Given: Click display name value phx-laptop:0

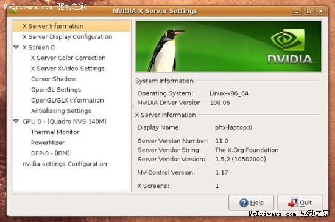Looking at the screenshot, I should point(233,127).
